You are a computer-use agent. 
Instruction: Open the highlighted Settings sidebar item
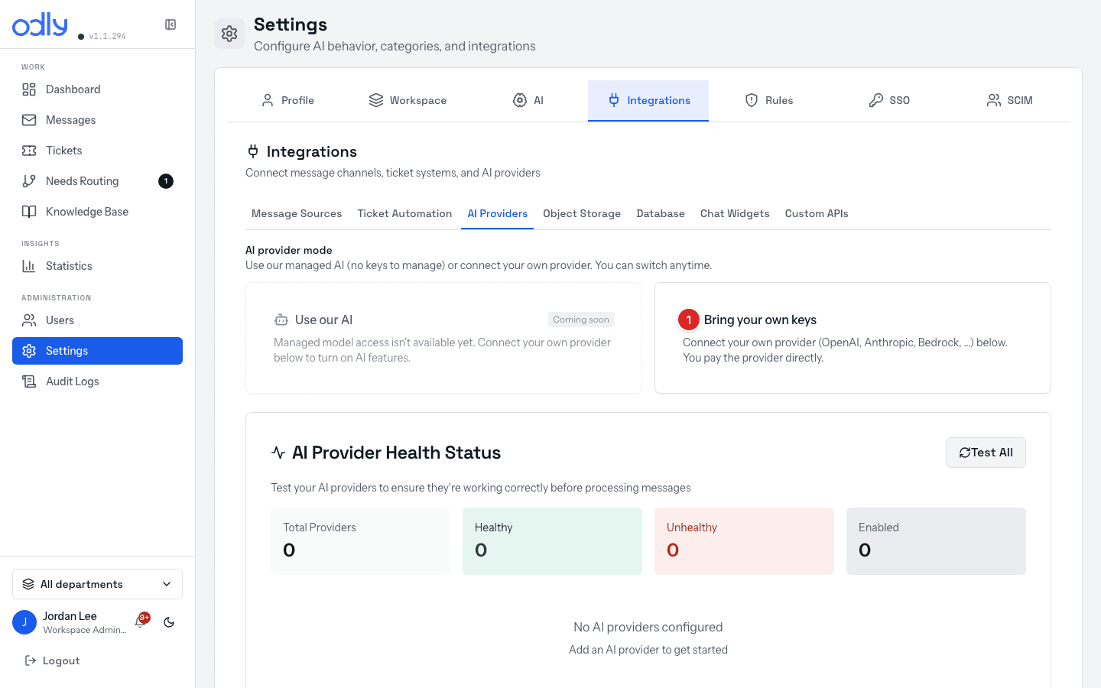97,351
